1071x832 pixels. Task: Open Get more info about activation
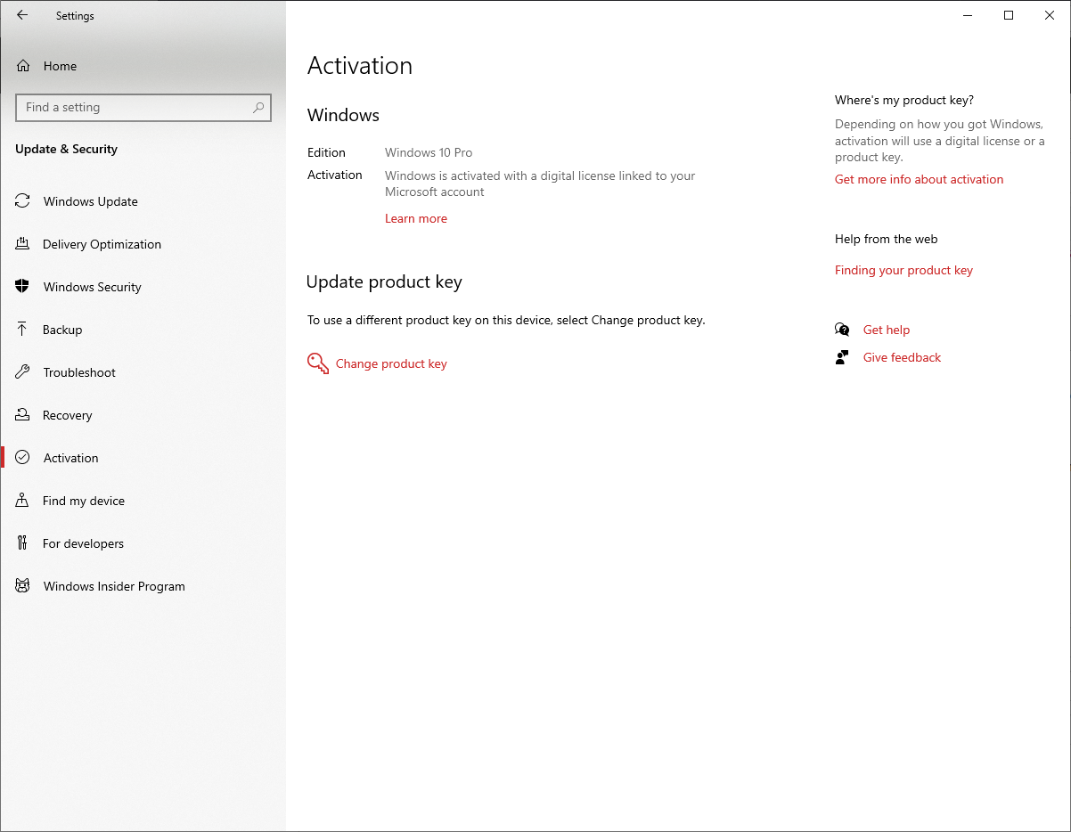point(919,179)
